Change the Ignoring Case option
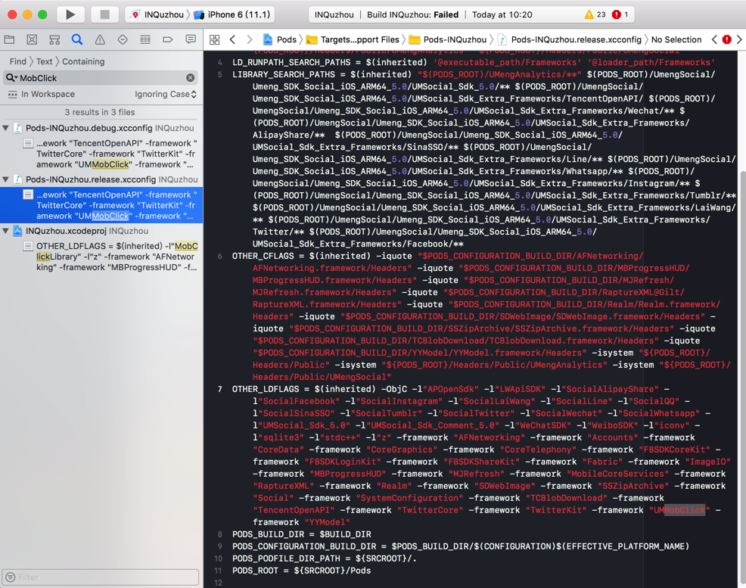The width and height of the screenshot is (746, 588). [165, 94]
